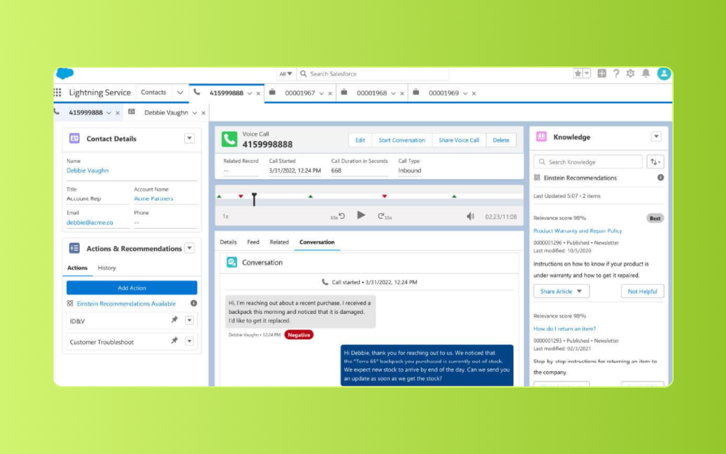Open the Favorites list dropdown arrow
The height and width of the screenshot is (454, 726).
coord(587,74)
